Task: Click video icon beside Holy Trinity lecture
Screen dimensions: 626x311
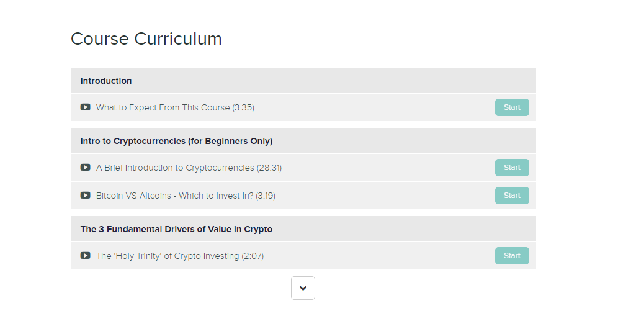Action: [x=85, y=256]
